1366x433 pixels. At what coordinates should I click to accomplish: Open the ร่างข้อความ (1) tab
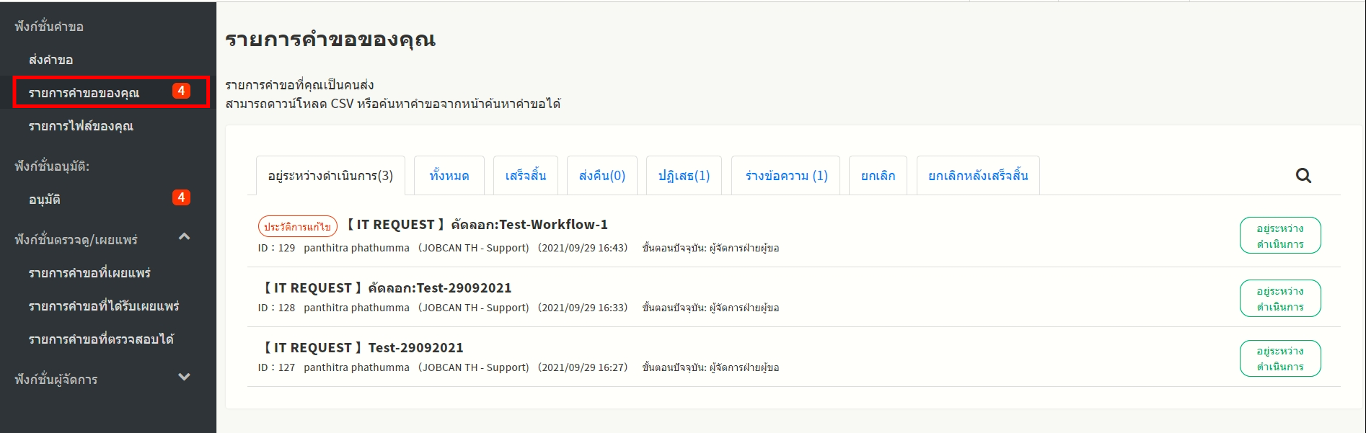[786, 176]
